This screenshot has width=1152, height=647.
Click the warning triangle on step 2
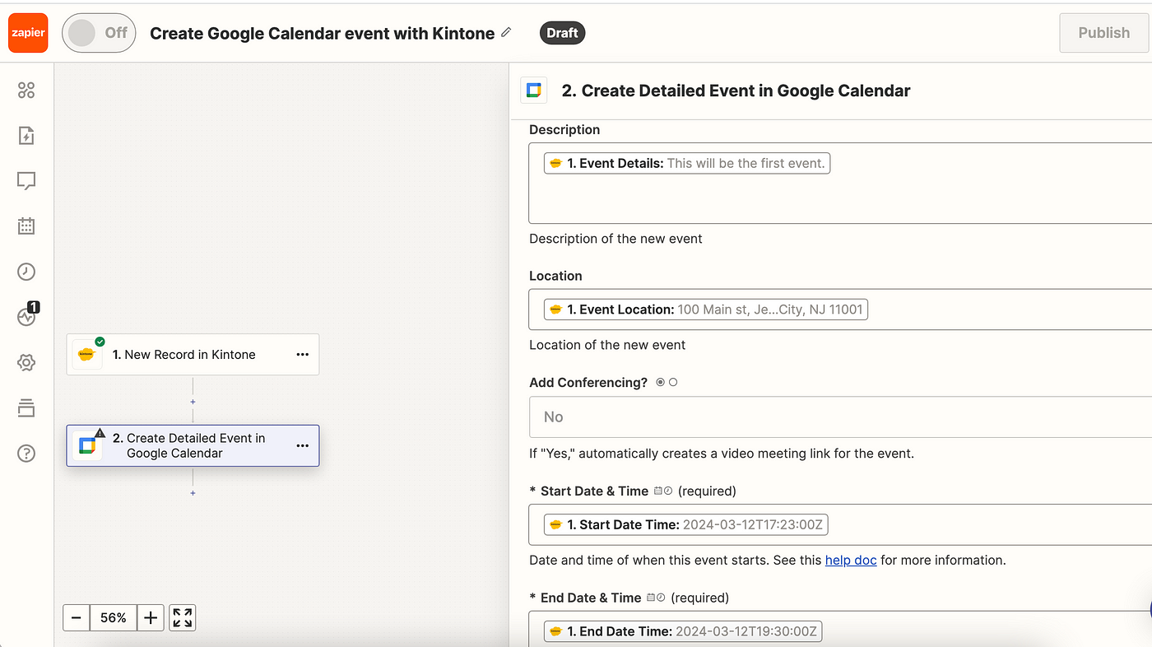click(x=100, y=433)
